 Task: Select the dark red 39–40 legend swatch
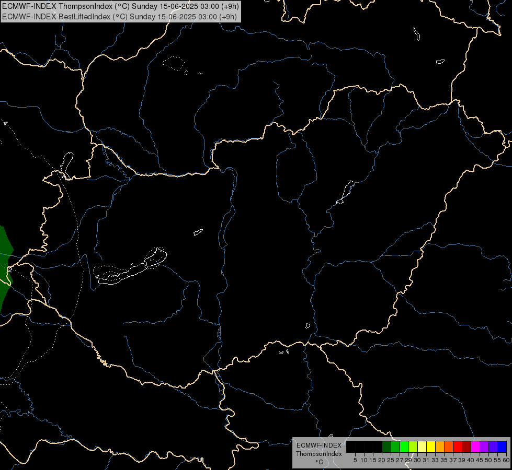click(467, 446)
